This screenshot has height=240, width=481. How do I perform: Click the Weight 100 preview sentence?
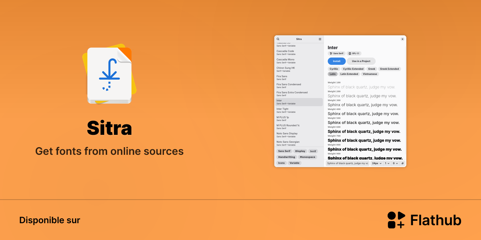tap(362, 87)
